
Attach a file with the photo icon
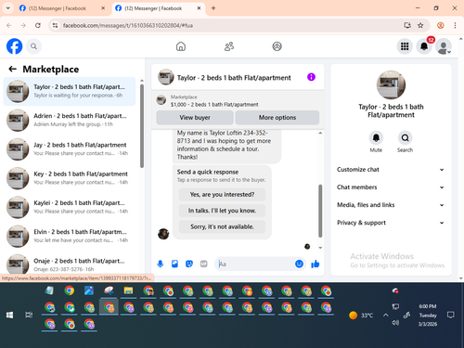tap(174, 264)
